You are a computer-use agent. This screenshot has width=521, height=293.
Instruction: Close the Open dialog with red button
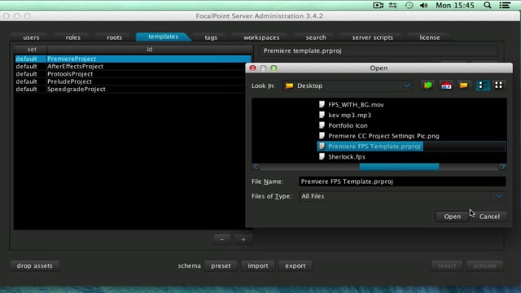[252, 68]
